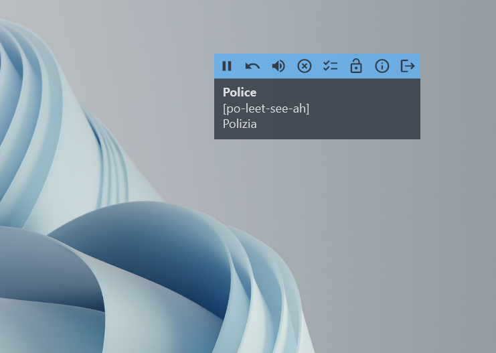Go back to the previous word
This screenshot has width=496, height=353.
coord(252,66)
